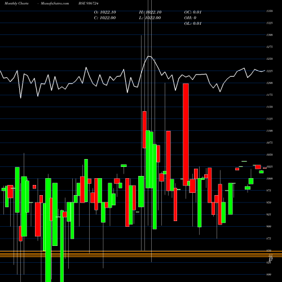
Task: Click the 'Monthly Charts' title text
Action: (16, 3)
